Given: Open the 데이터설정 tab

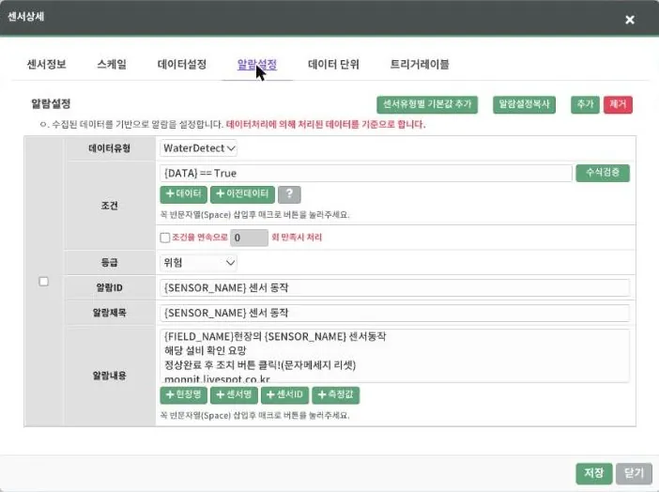Looking at the screenshot, I should 182,65.
